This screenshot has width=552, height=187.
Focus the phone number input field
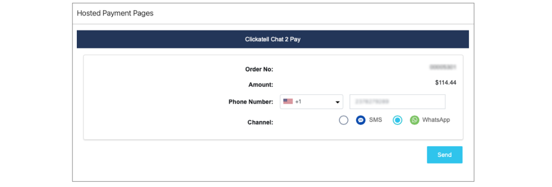pyautogui.click(x=397, y=102)
